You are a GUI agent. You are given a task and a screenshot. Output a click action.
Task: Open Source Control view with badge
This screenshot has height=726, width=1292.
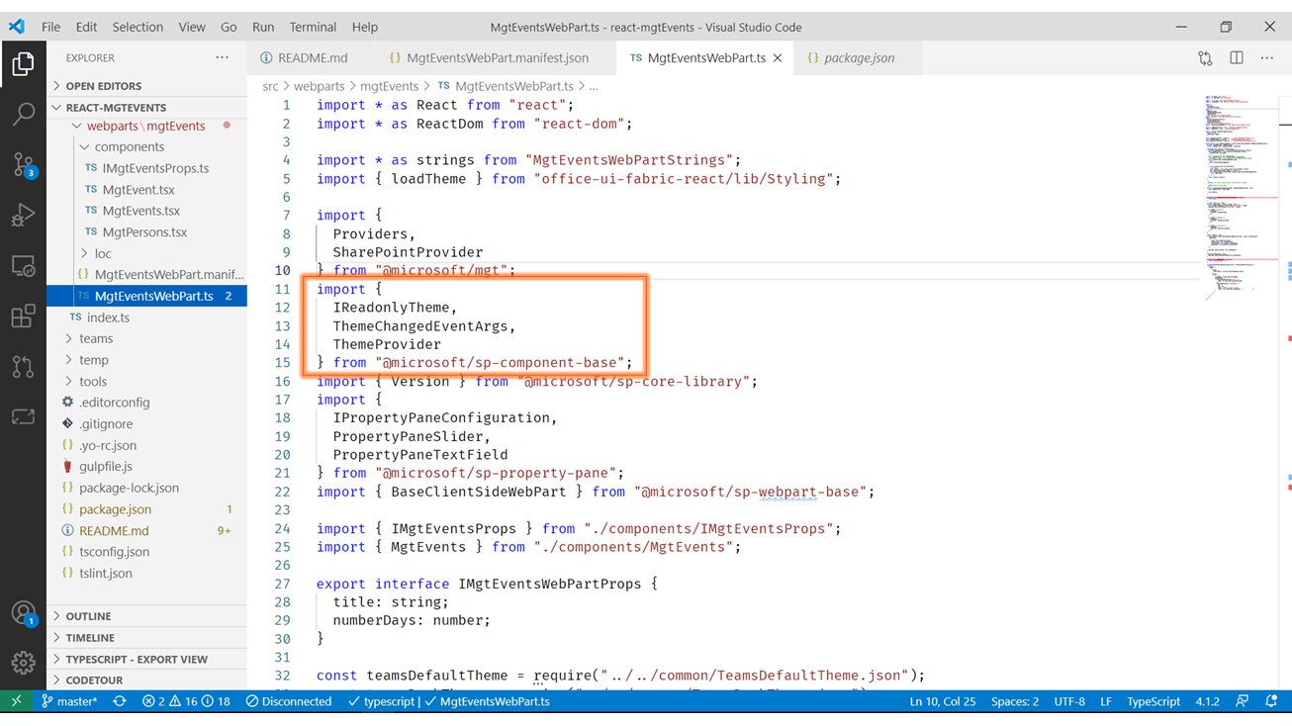(x=23, y=164)
